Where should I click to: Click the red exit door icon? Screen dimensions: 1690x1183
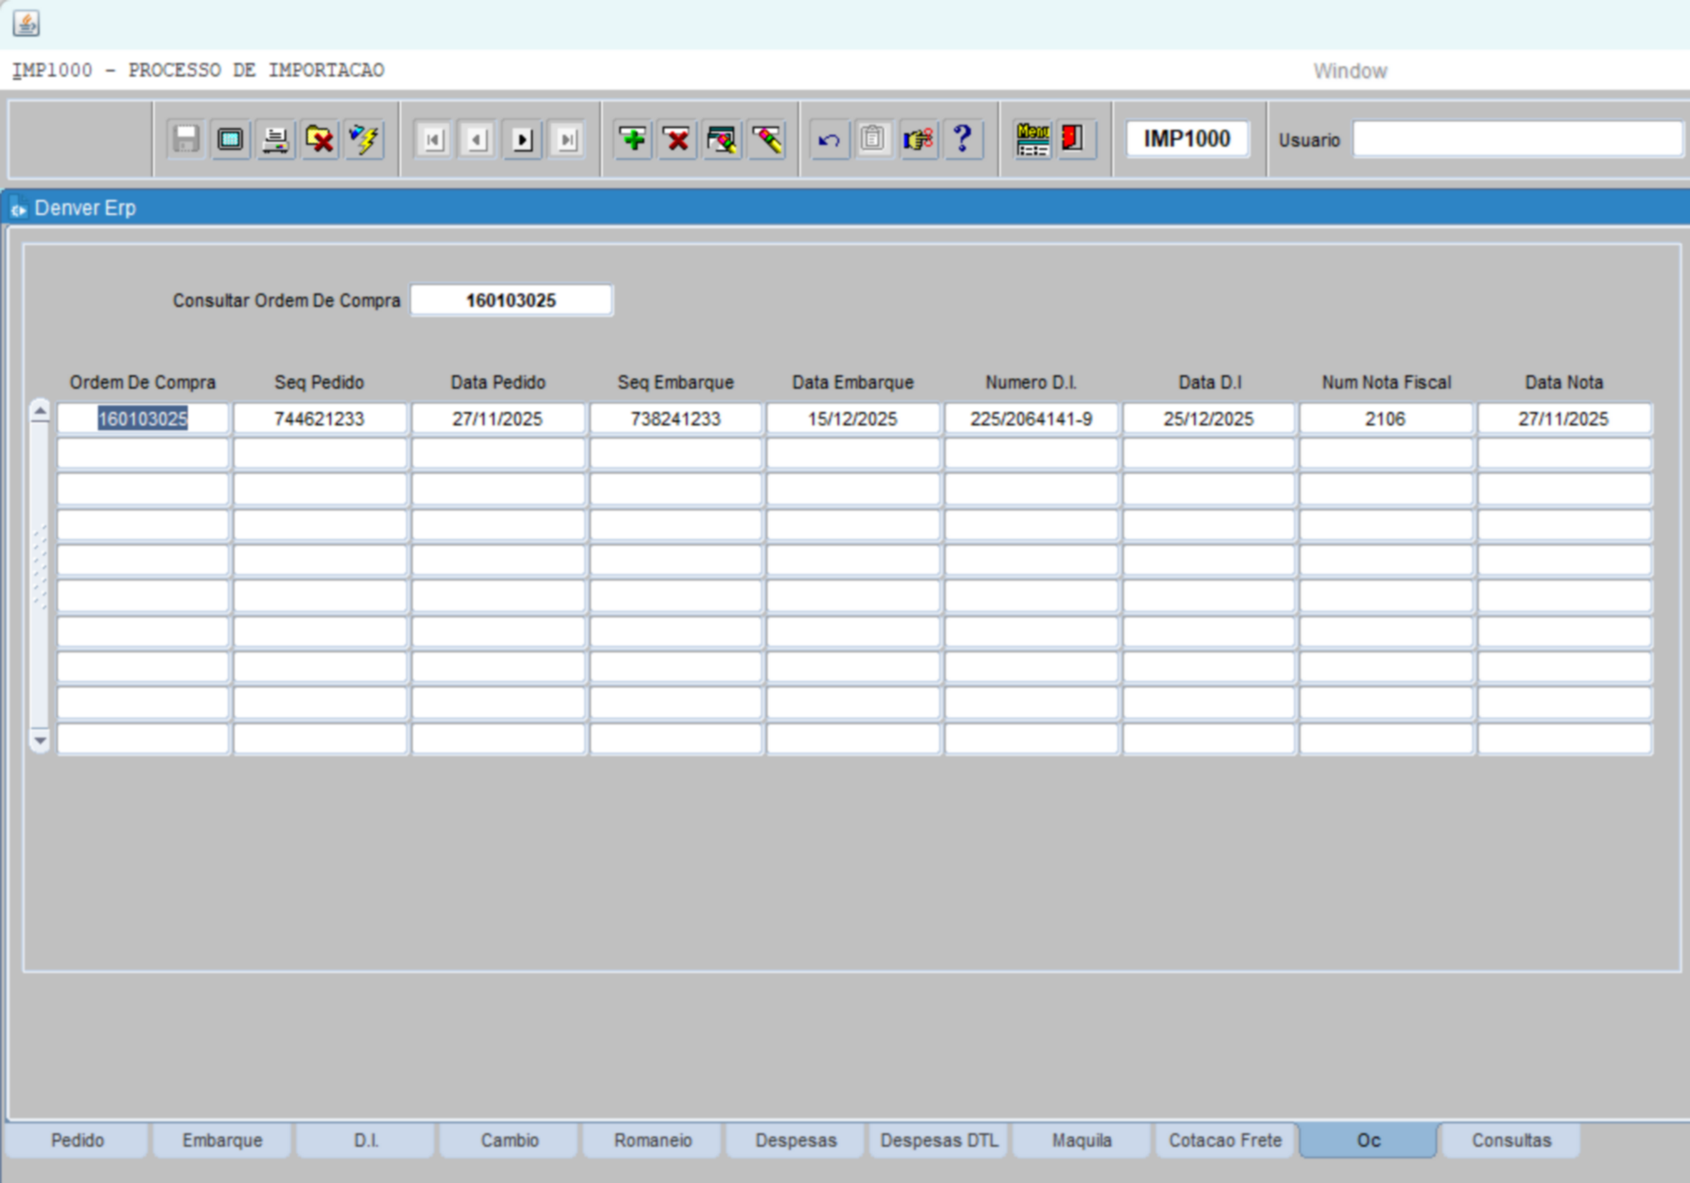click(1074, 140)
